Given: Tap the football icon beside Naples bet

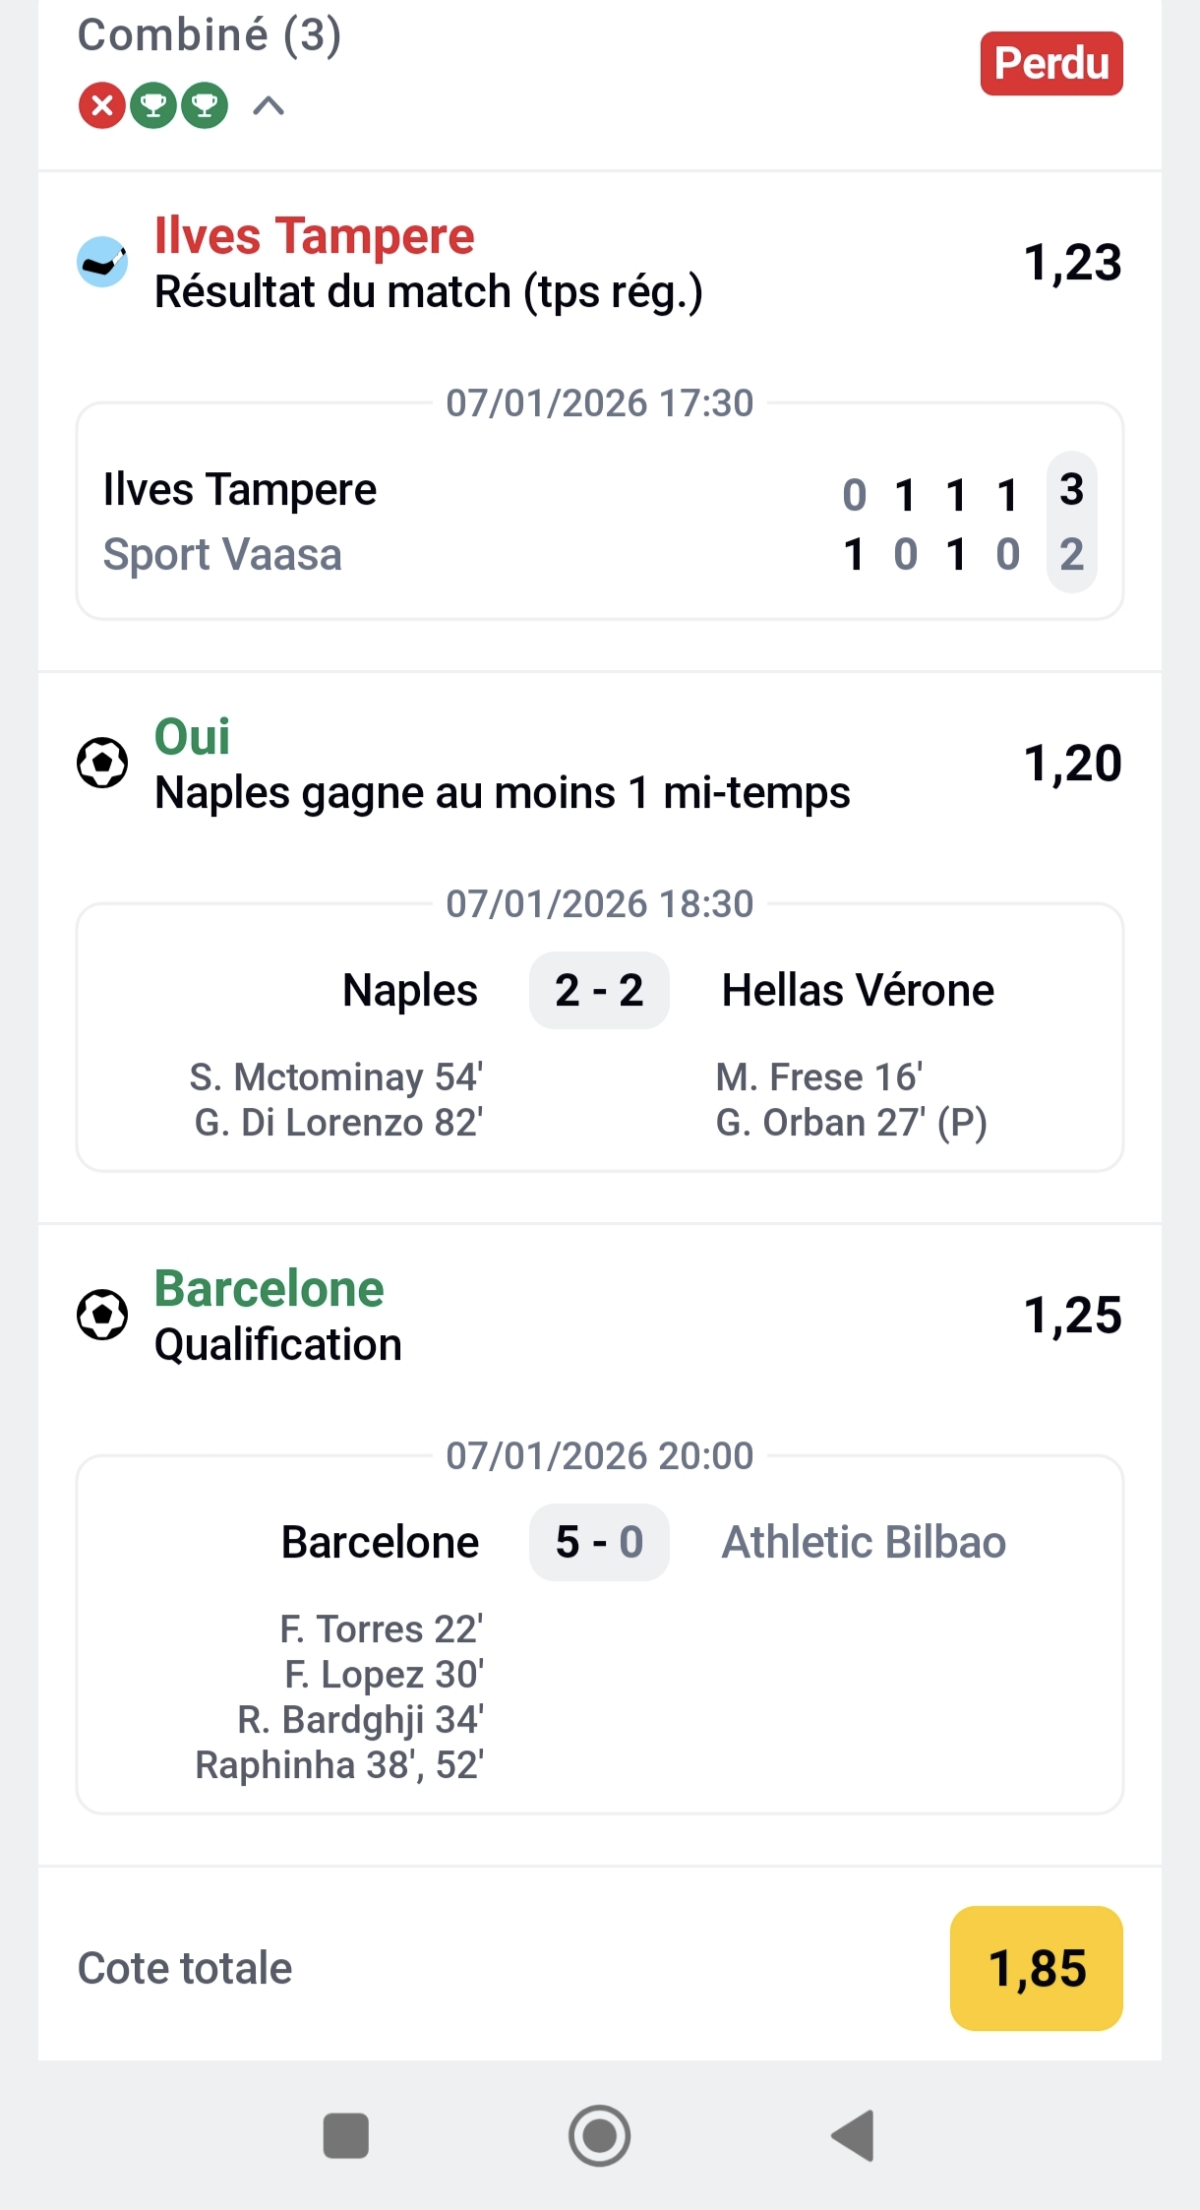Looking at the screenshot, I should tap(102, 764).
